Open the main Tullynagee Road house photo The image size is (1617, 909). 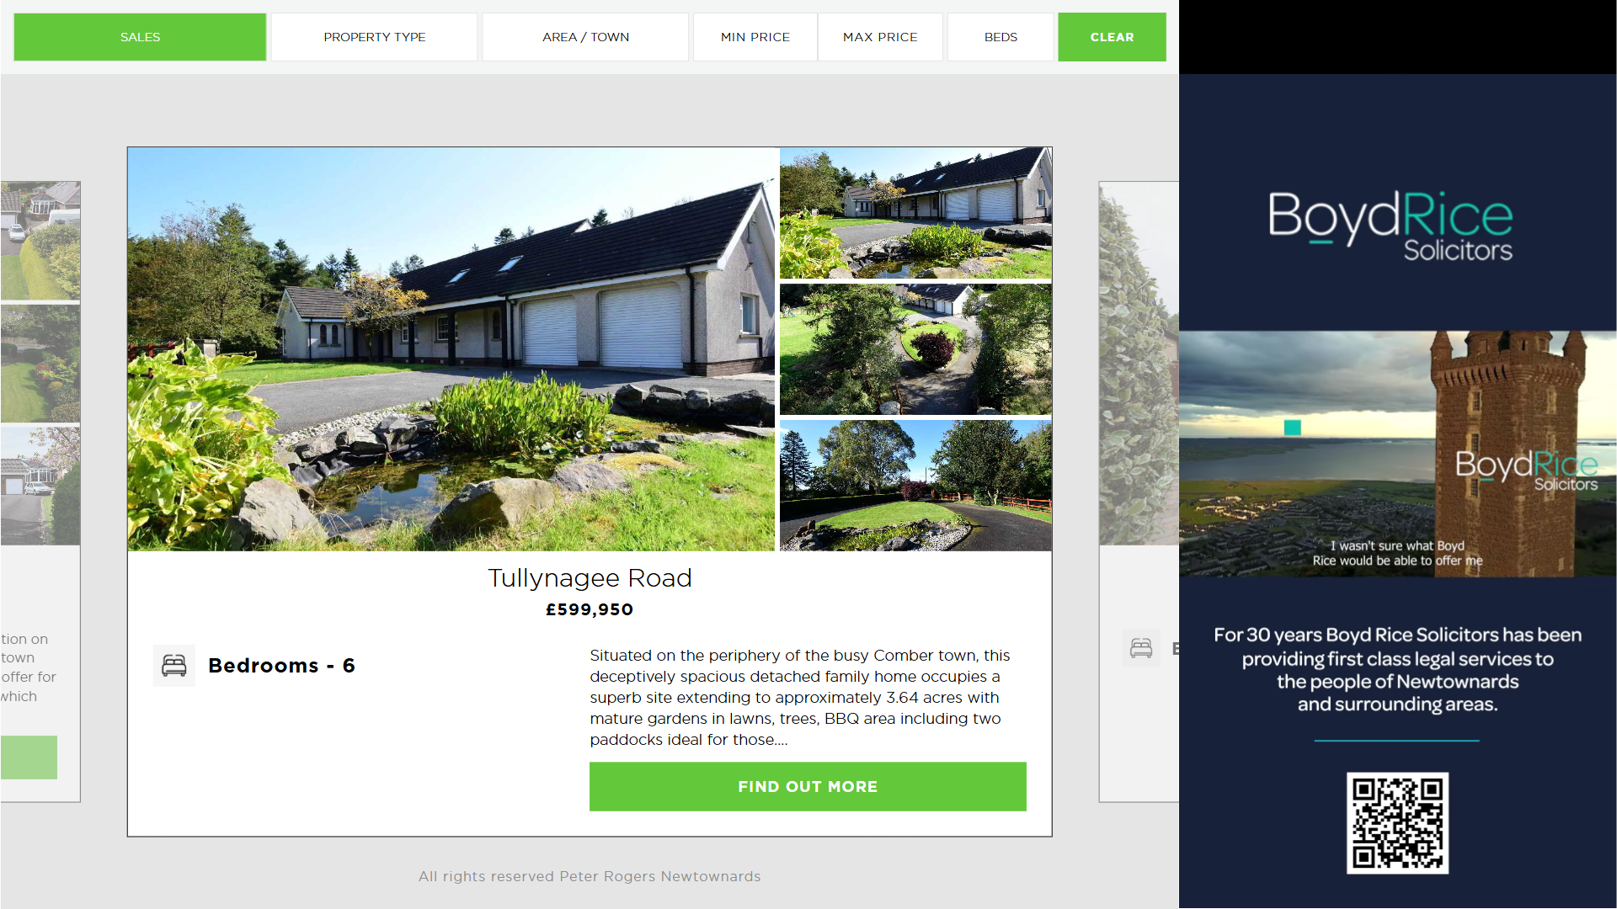451,349
